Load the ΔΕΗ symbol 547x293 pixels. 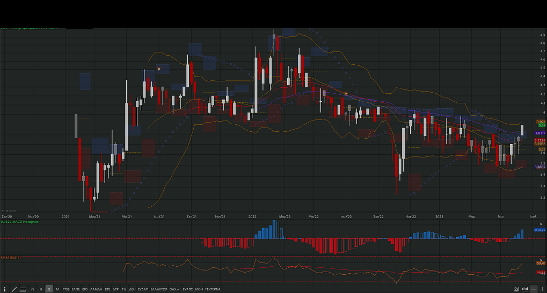(132, 289)
